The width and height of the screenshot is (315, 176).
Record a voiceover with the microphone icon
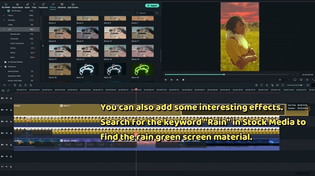click(267, 85)
